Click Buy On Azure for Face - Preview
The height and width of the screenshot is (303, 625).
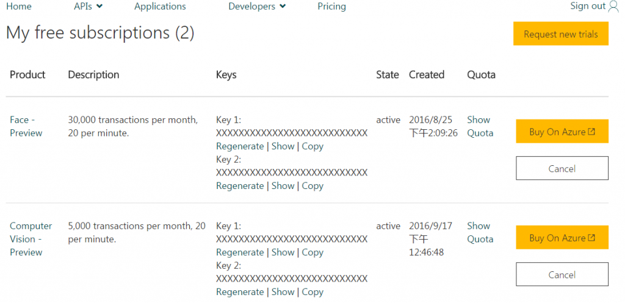point(562,131)
